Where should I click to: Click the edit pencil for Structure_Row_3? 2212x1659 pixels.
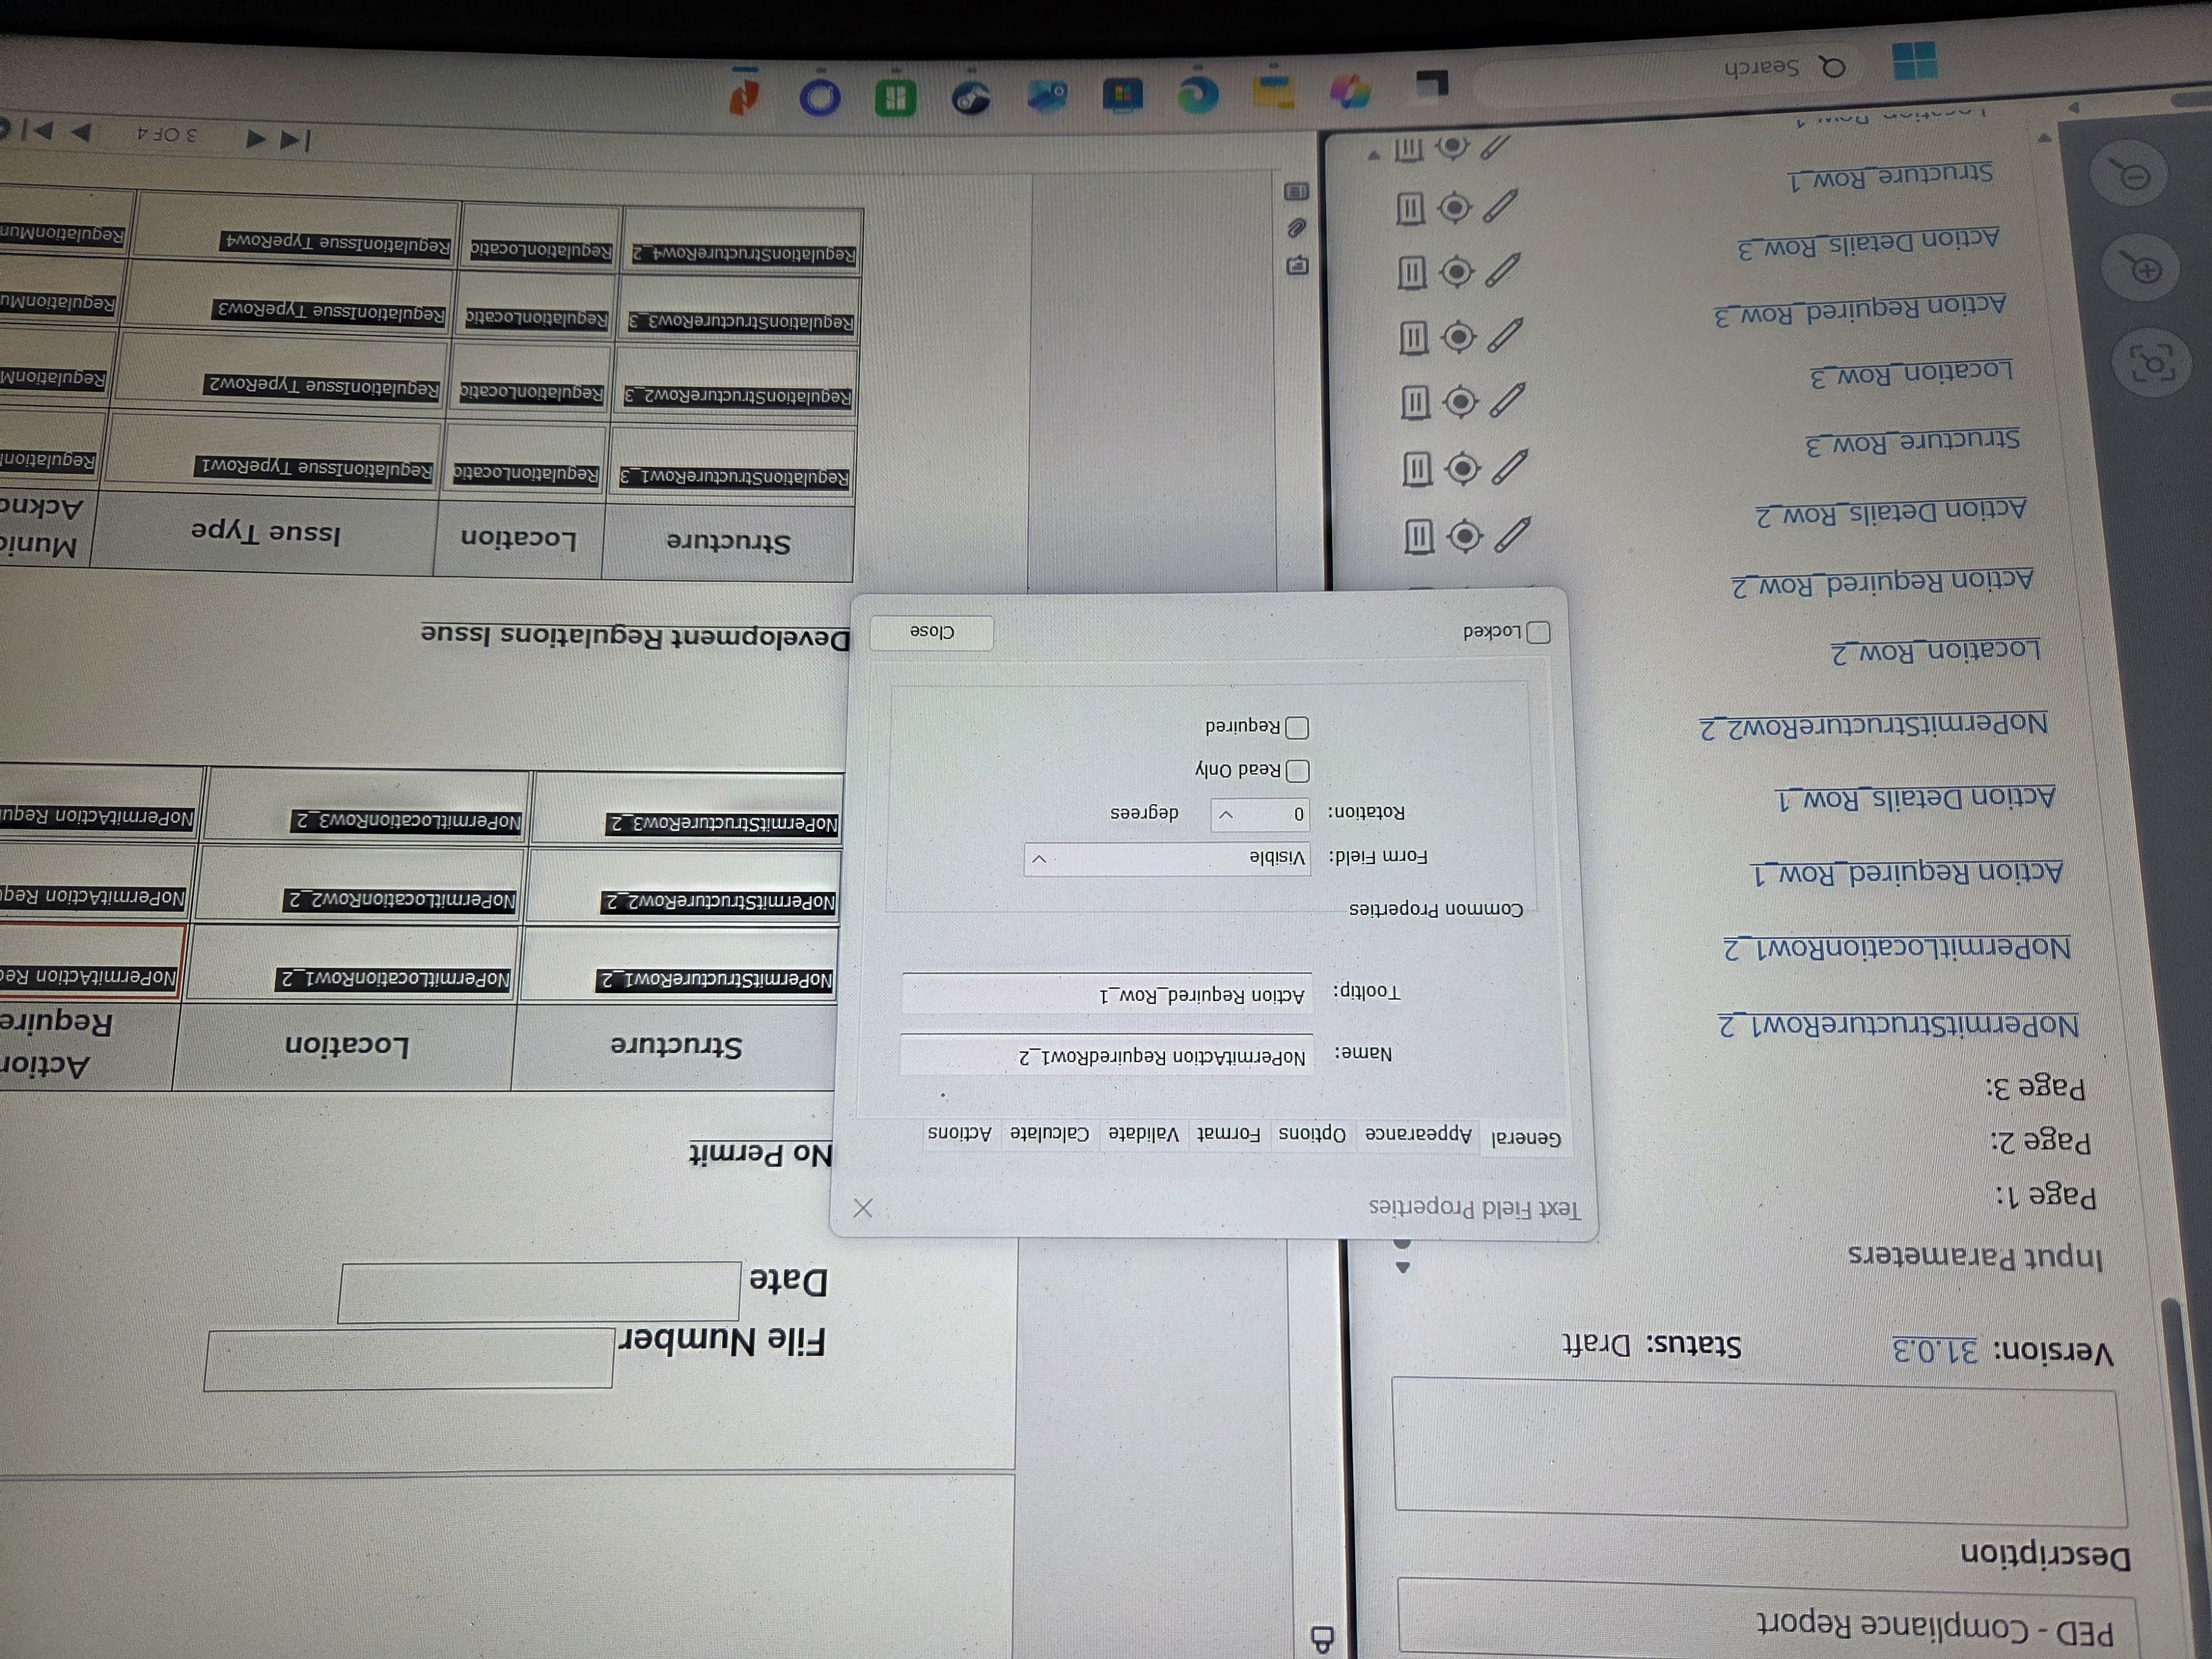[x=1510, y=467]
